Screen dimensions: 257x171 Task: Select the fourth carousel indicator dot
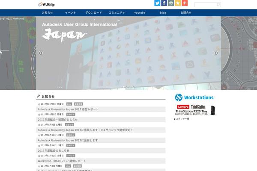coord(133,87)
